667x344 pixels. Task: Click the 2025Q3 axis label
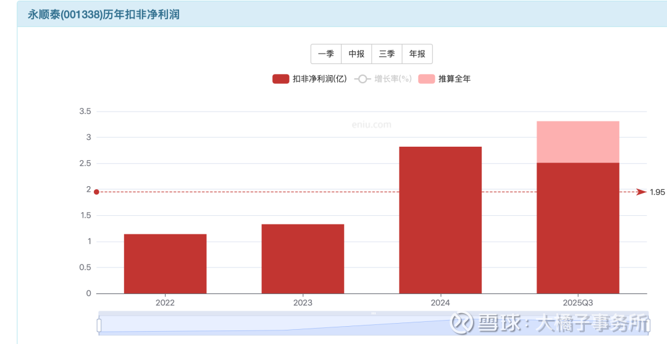pyautogui.click(x=577, y=303)
